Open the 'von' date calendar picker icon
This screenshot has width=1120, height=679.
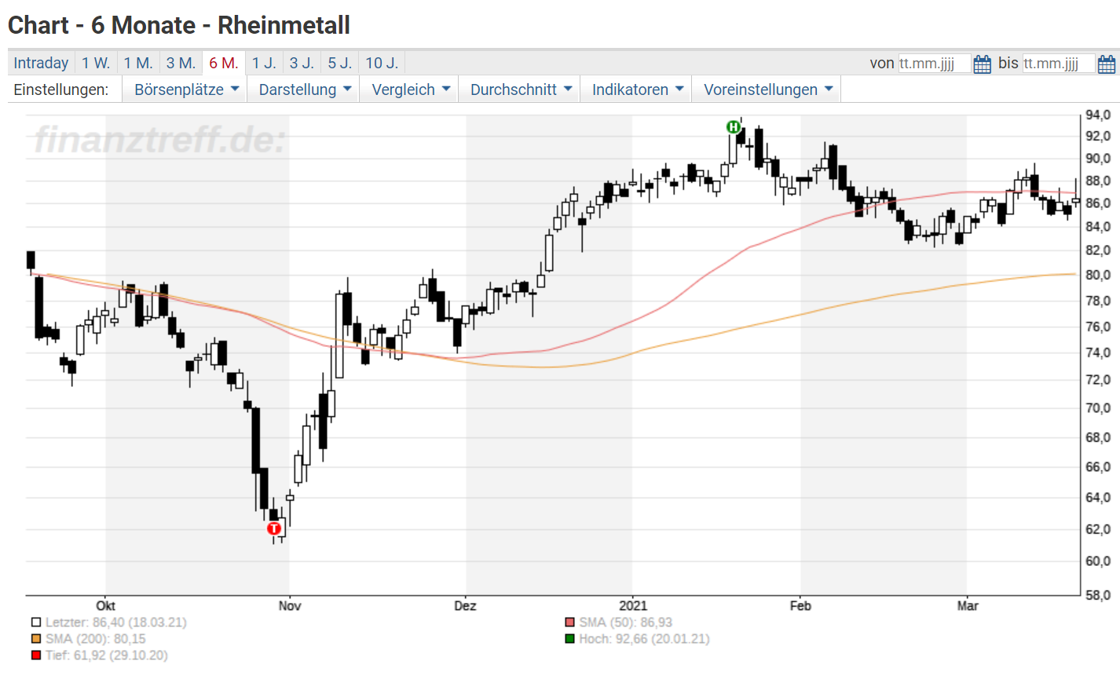click(982, 64)
